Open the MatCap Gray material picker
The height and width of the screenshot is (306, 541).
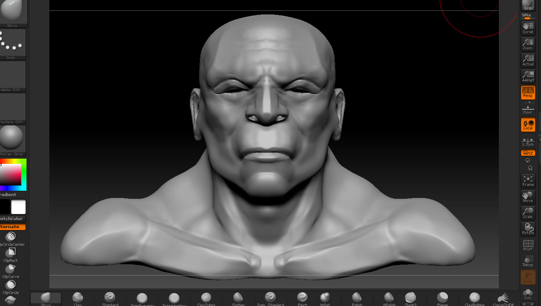12,141
